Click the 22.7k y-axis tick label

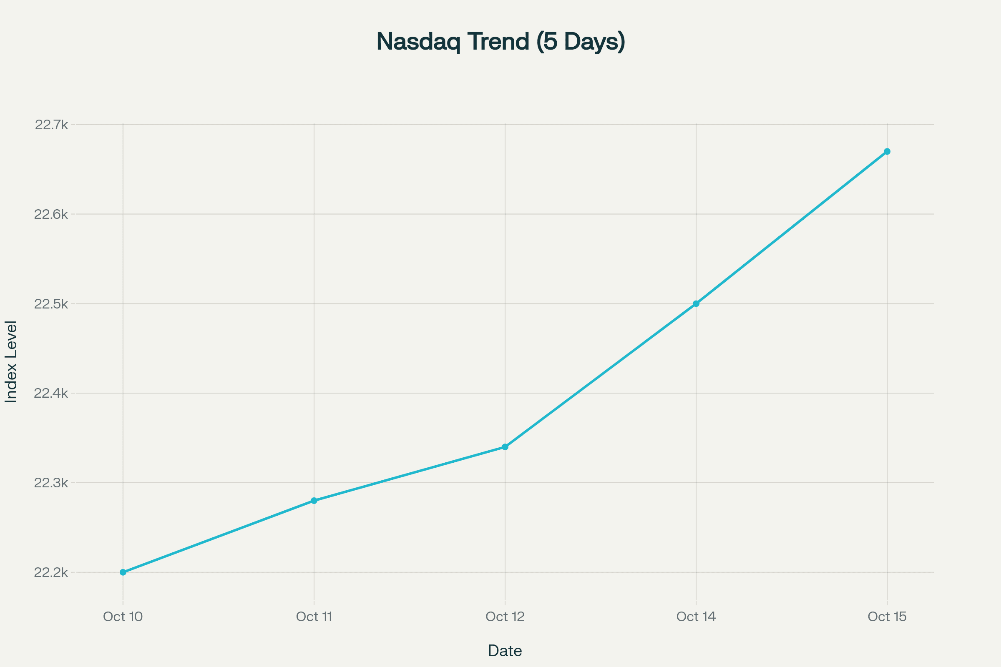coord(51,125)
